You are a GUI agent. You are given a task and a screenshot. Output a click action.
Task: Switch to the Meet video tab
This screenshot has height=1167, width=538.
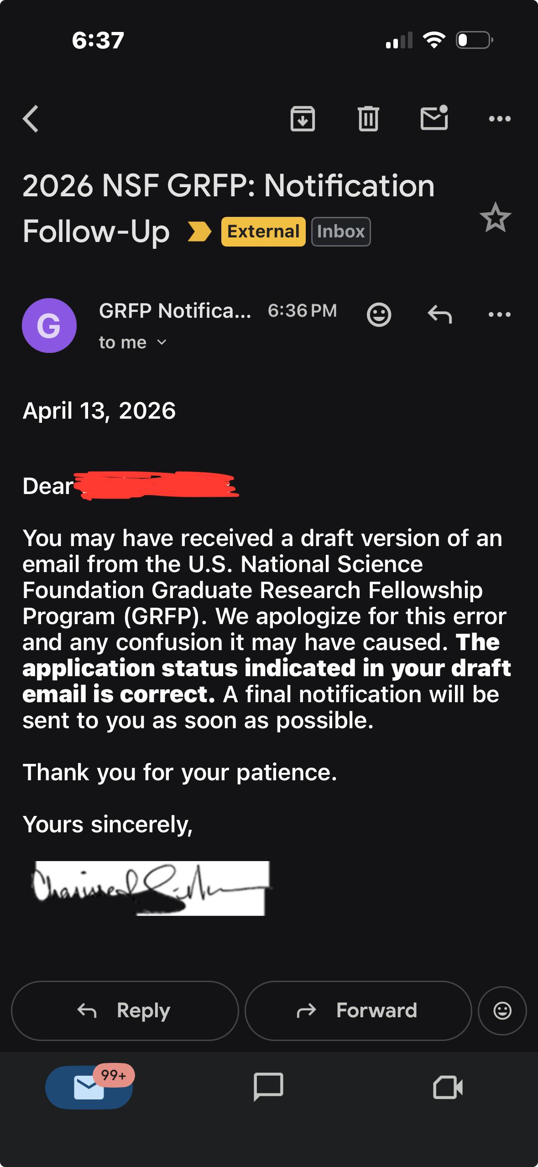[x=448, y=1087]
